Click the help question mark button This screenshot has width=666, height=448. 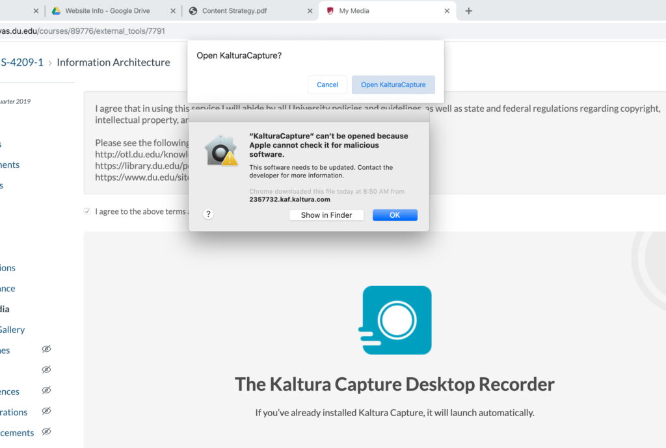tap(208, 215)
